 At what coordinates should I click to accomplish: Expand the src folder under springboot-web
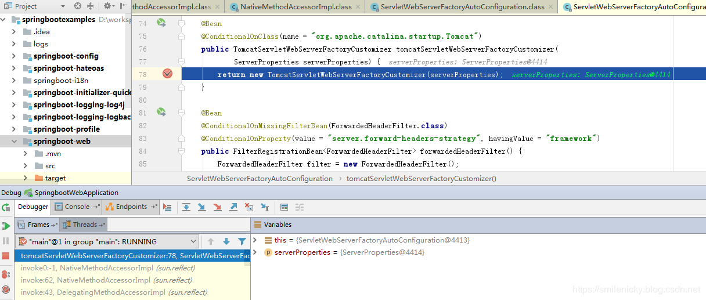tap(26, 165)
